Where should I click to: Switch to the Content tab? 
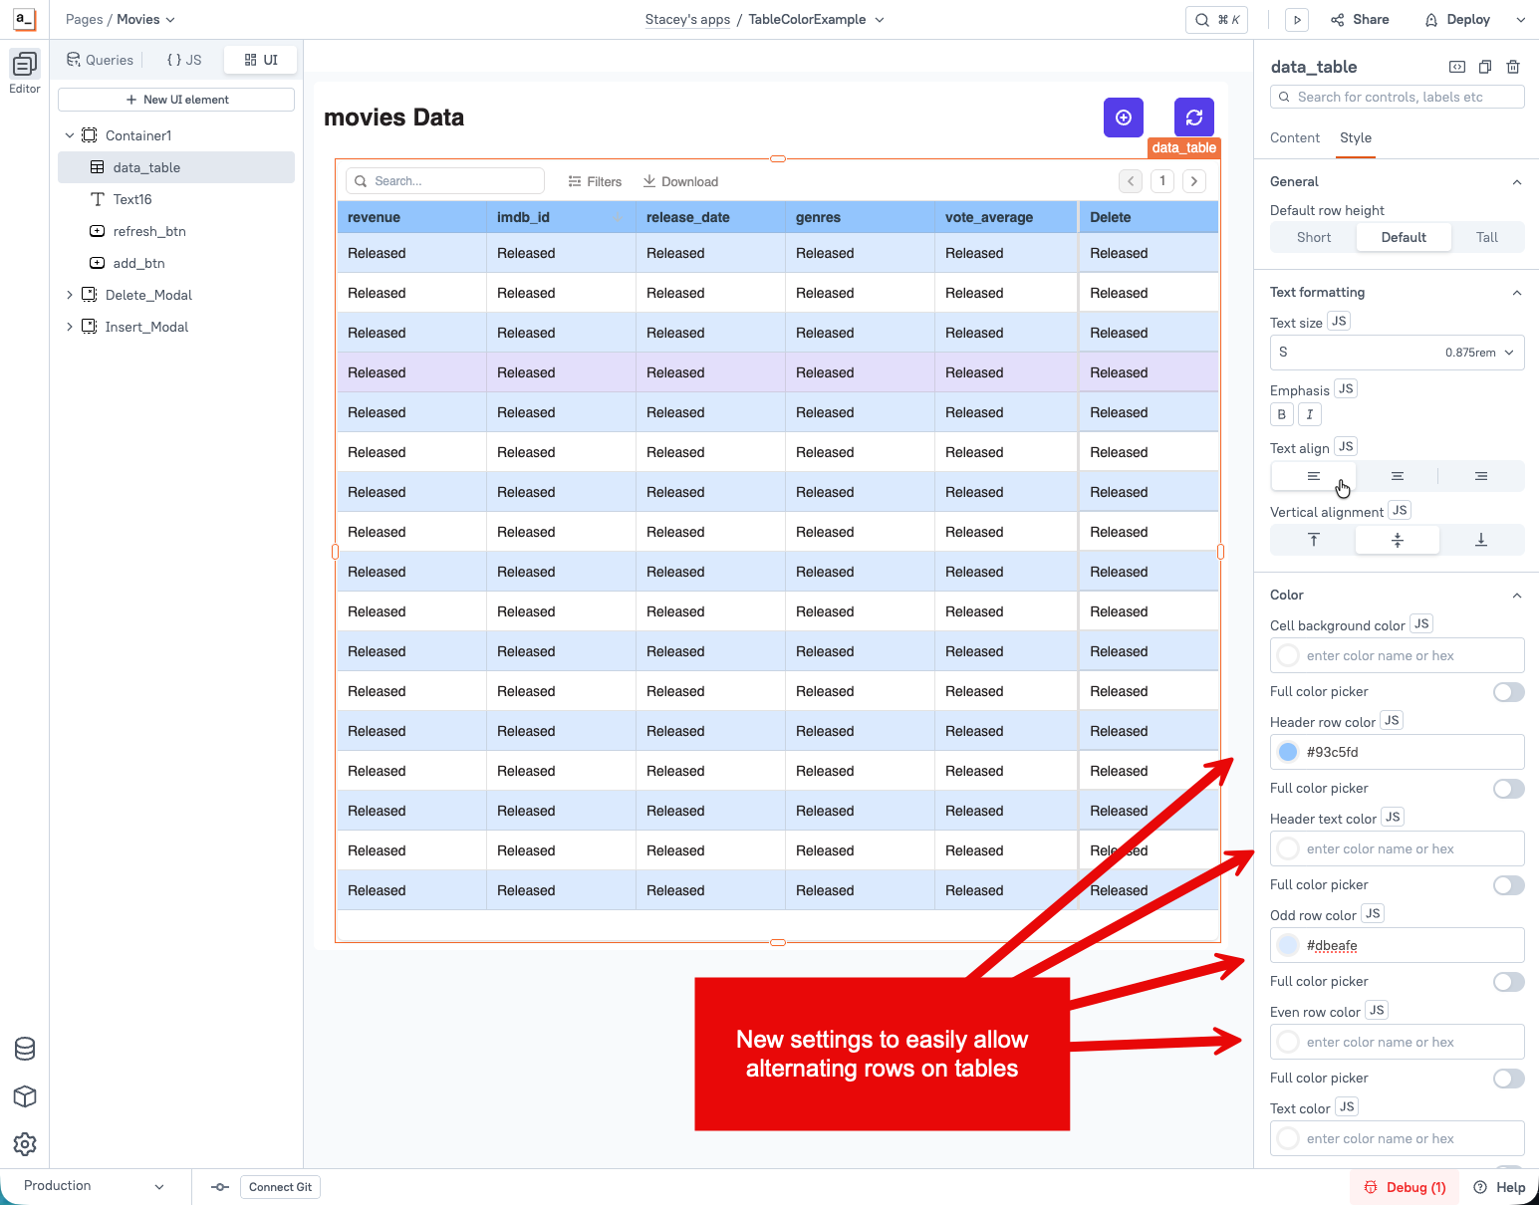(x=1294, y=138)
